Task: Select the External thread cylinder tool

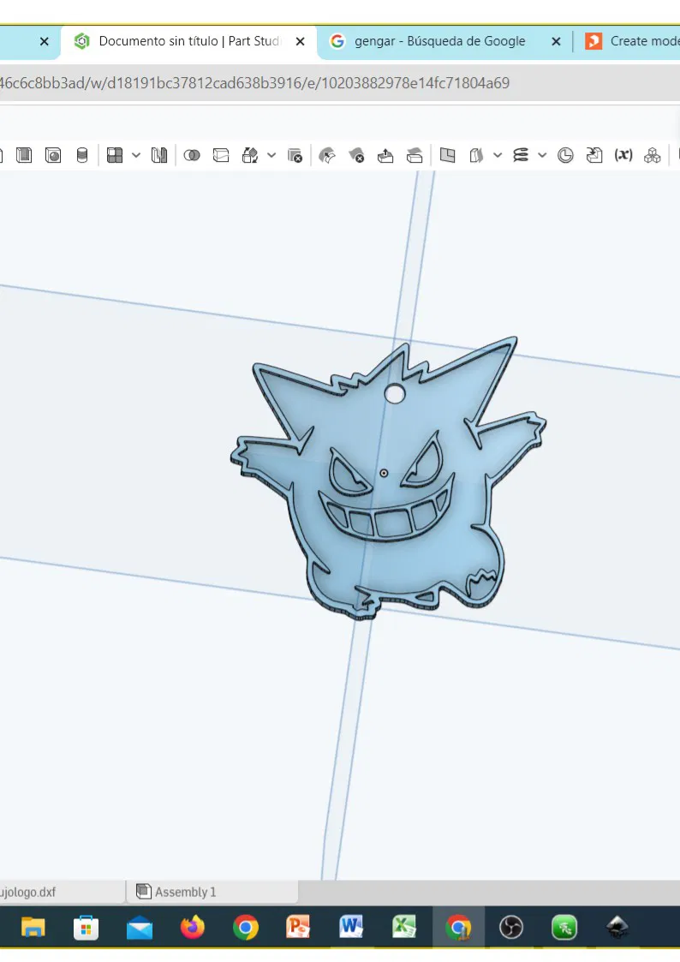Action: click(82, 155)
